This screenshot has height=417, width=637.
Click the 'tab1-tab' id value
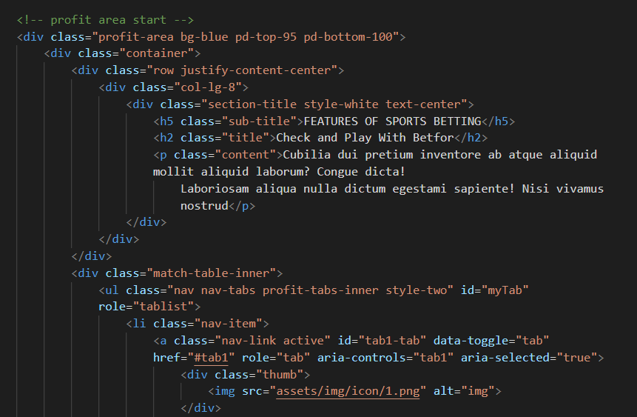point(392,341)
